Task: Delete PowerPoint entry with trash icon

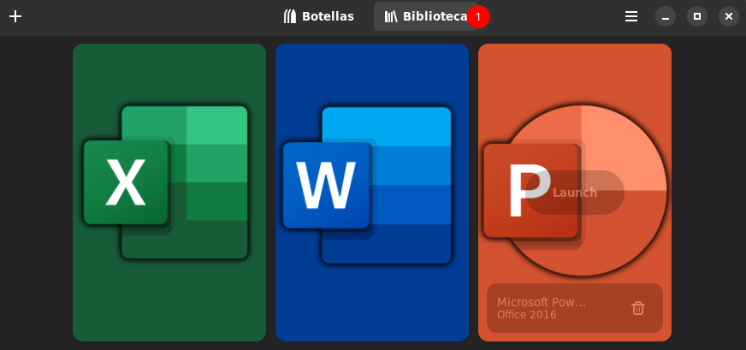Action: 638,308
